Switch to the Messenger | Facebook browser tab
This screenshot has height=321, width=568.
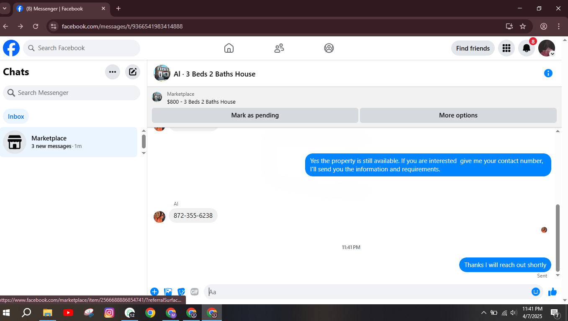[x=62, y=8]
